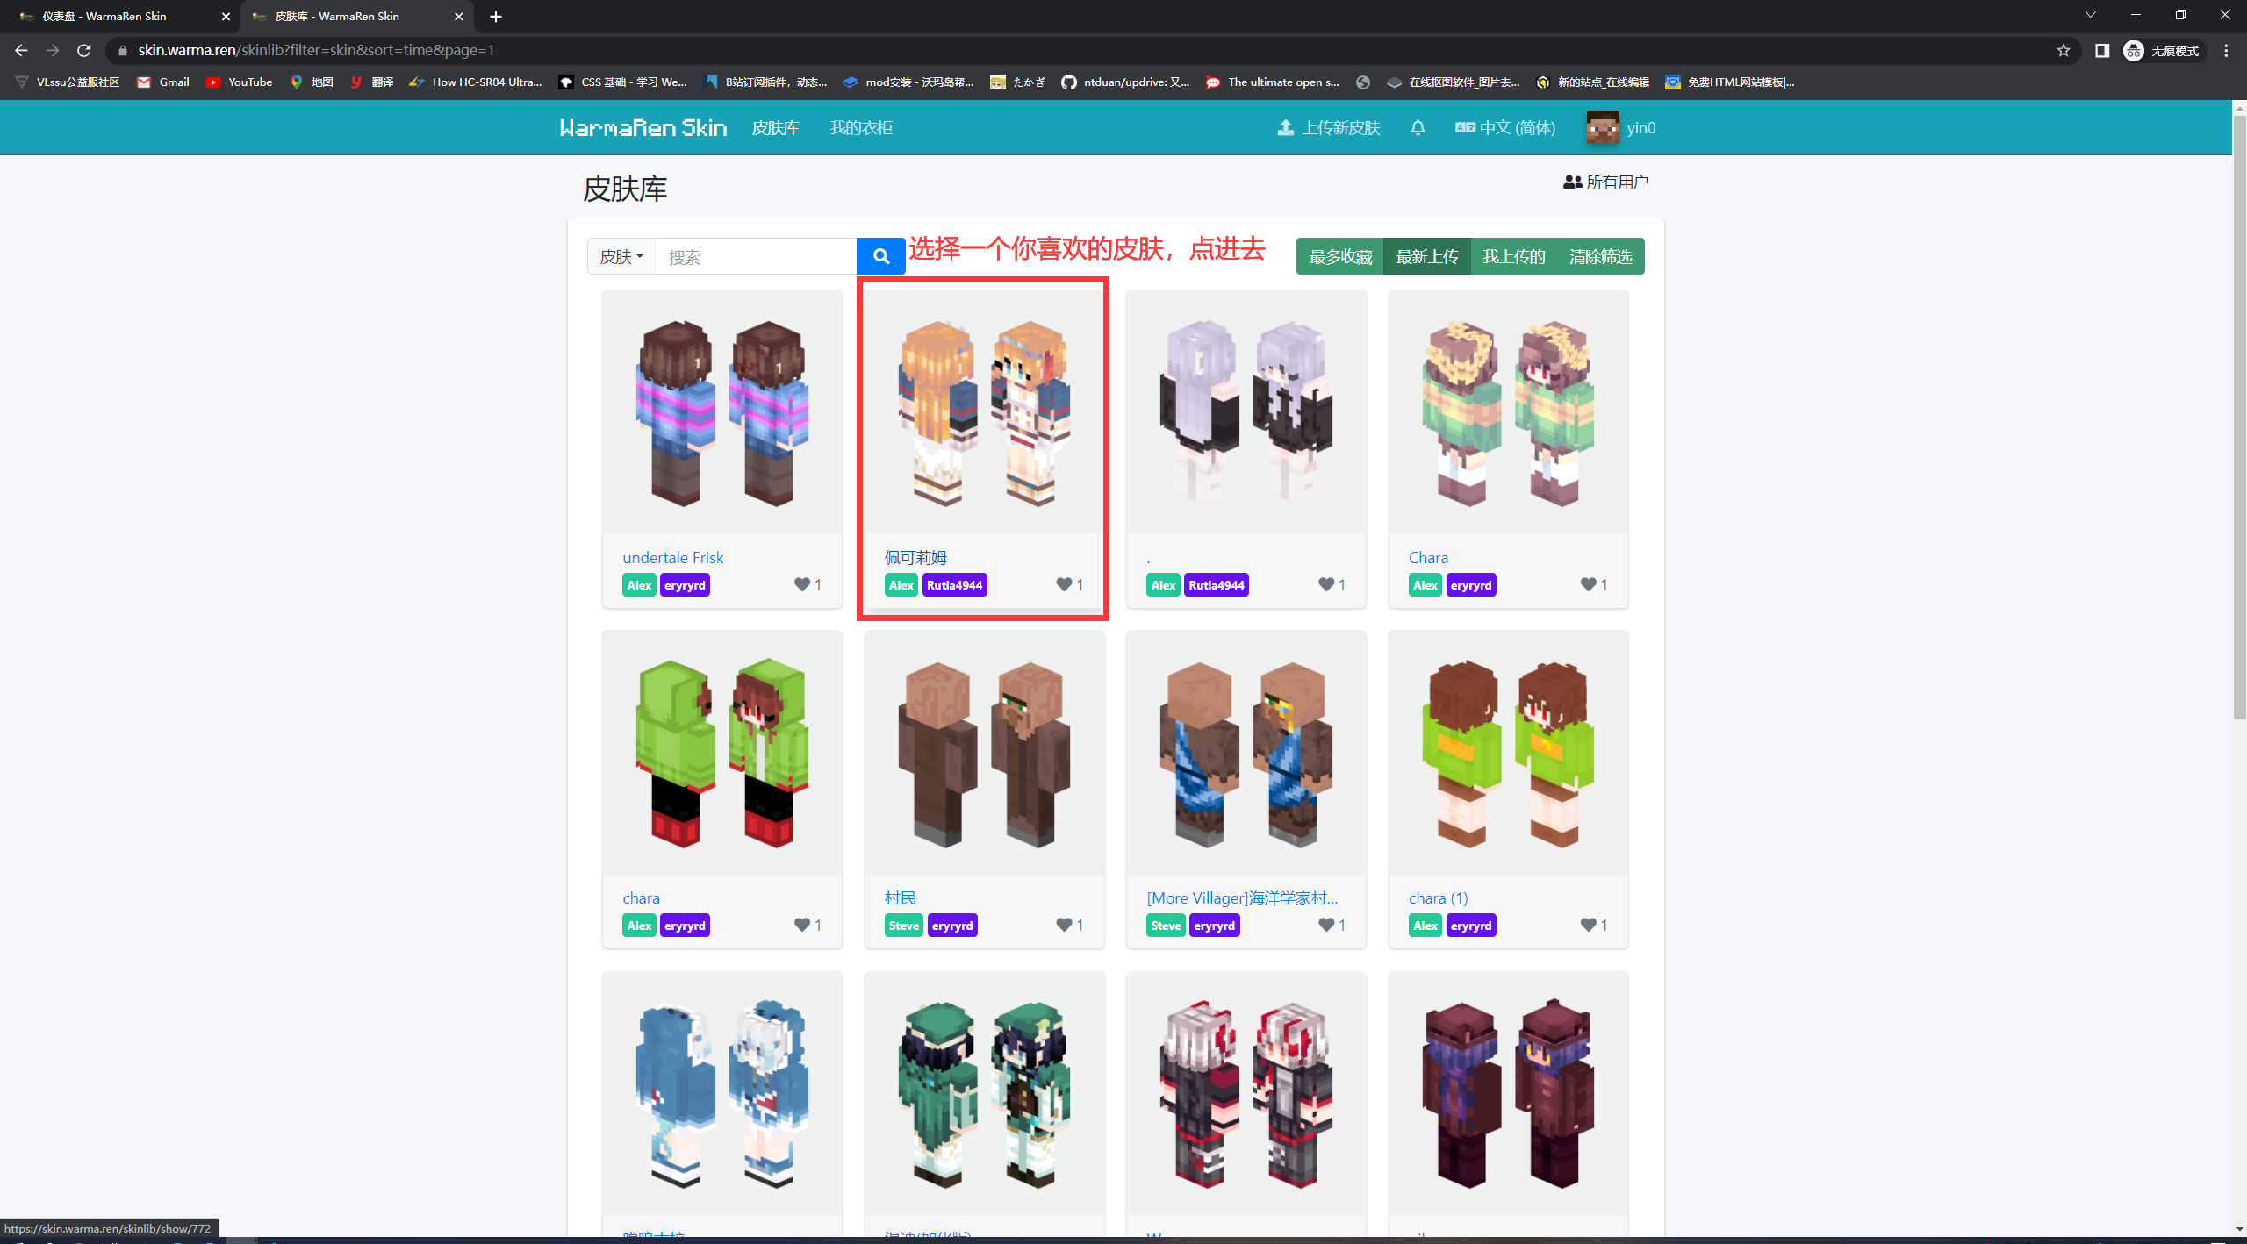Screen dimensions: 2247x1244
Task: Expand the 皮肤 filter dropdown
Action: pyautogui.click(x=621, y=256)
